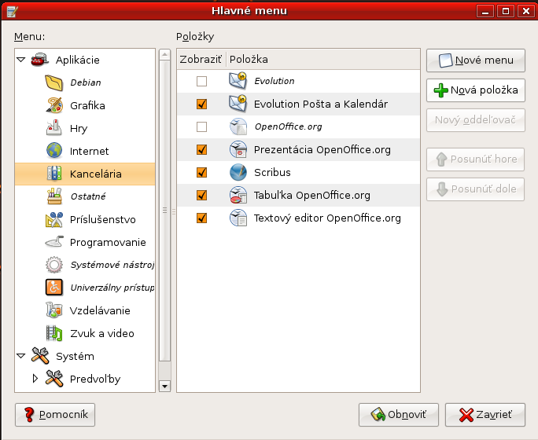Close the dialog with Zavrieť button
The height and width of the screenshot is (440, 538).
click(485, 415)
